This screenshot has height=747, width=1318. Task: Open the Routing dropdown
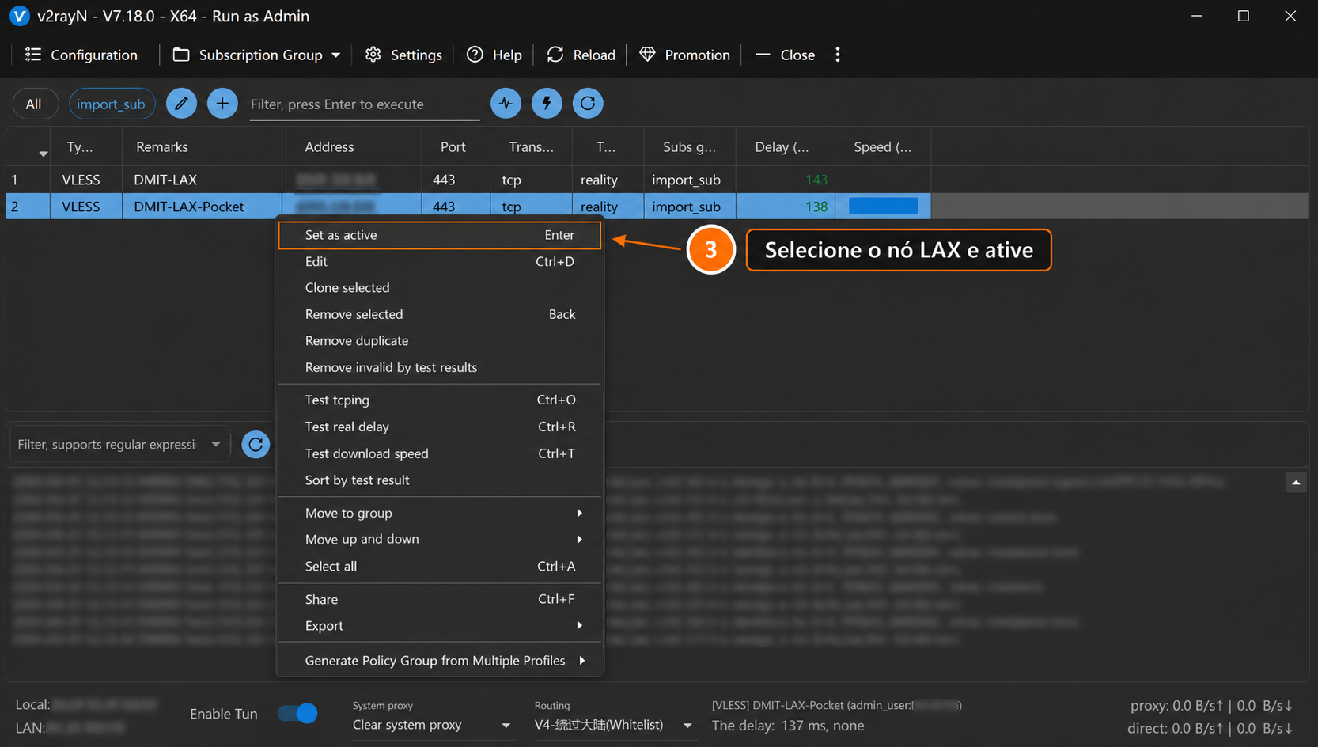click(614, 725)
